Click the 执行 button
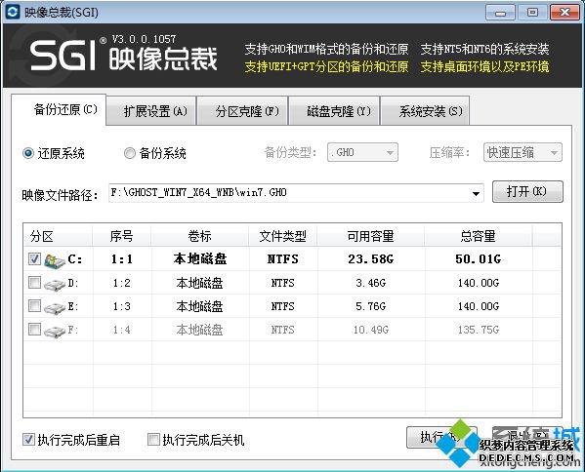The width and height of the screenshot is (585, 472). coord(441,437)
